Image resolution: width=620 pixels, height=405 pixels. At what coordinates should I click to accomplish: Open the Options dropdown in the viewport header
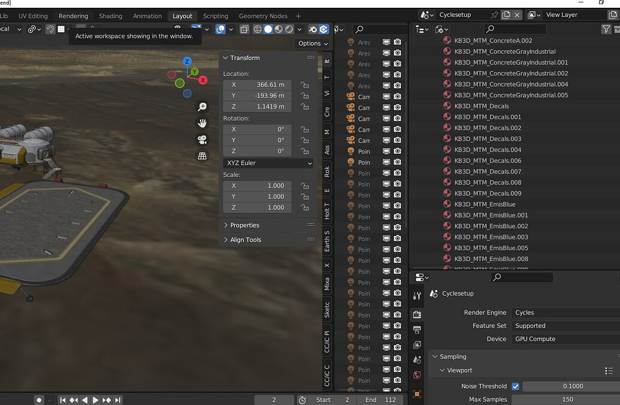coord(312,43)
